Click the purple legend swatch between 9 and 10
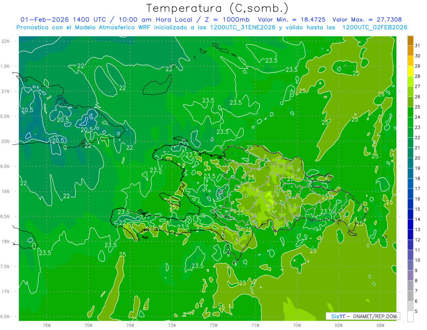Screen dimensions: 427x330 pyautogui.click(x=410, y=265)
